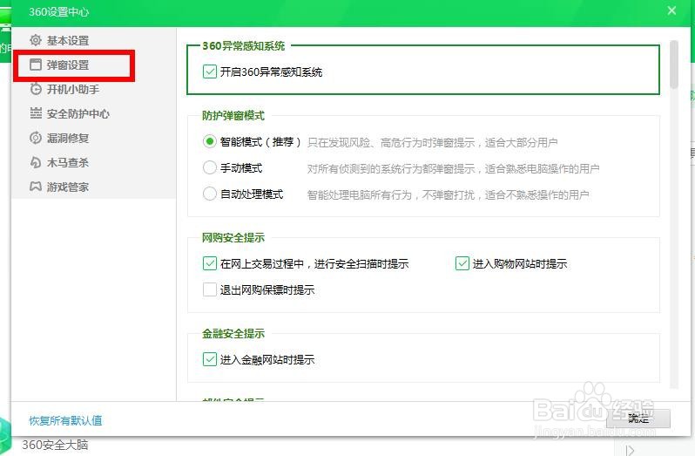
Task: Click the 确定 button
Action: click(x=638, y=418)
